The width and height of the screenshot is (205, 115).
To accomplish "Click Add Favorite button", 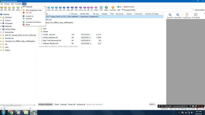I will pos(129,7).
